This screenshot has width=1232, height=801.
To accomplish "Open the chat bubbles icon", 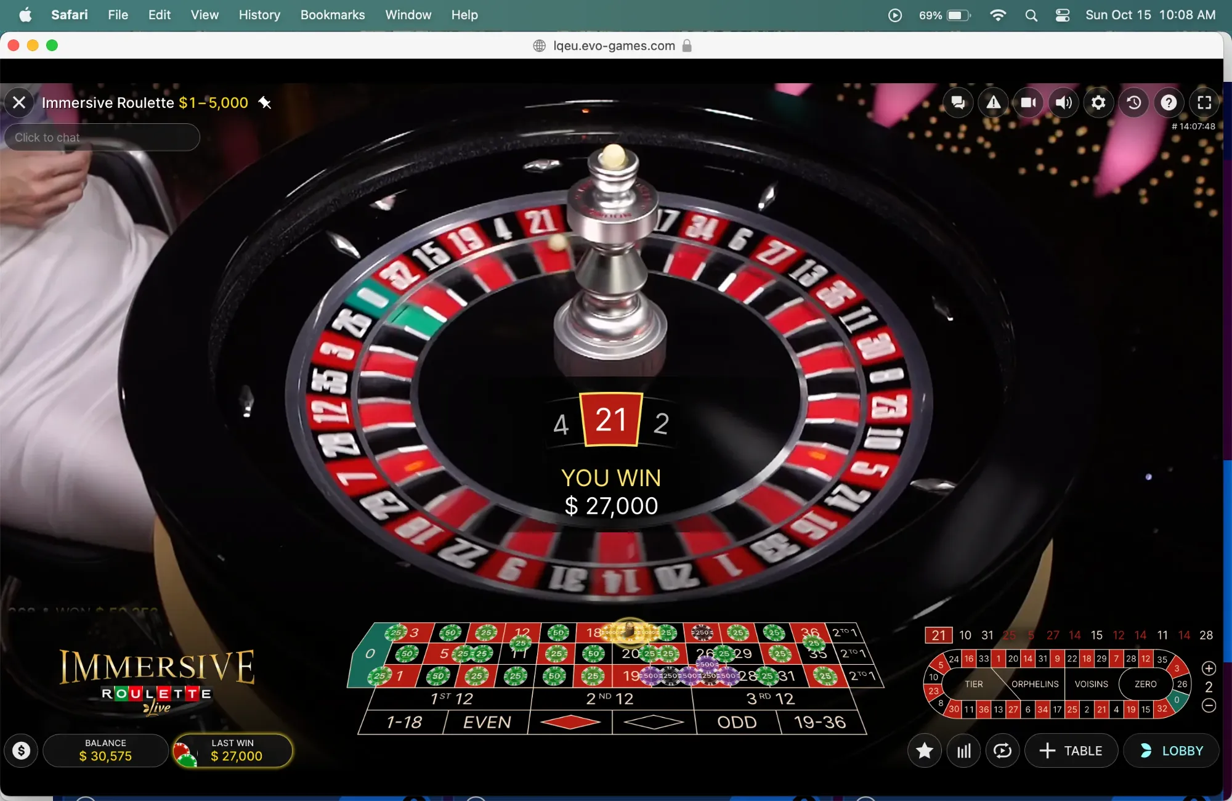I will coord(958,102).
